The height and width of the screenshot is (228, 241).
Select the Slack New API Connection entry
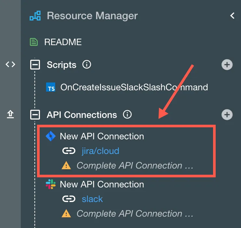tap(102, 184)
